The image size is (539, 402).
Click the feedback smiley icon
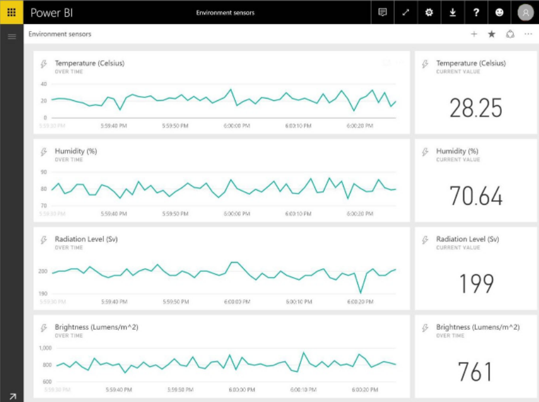(x=499, y=13)
